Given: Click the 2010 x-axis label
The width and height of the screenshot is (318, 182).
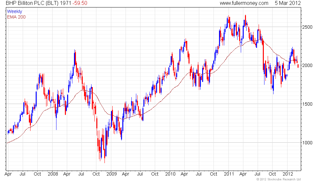Looking at the screenshot, I should coord(170,174).
